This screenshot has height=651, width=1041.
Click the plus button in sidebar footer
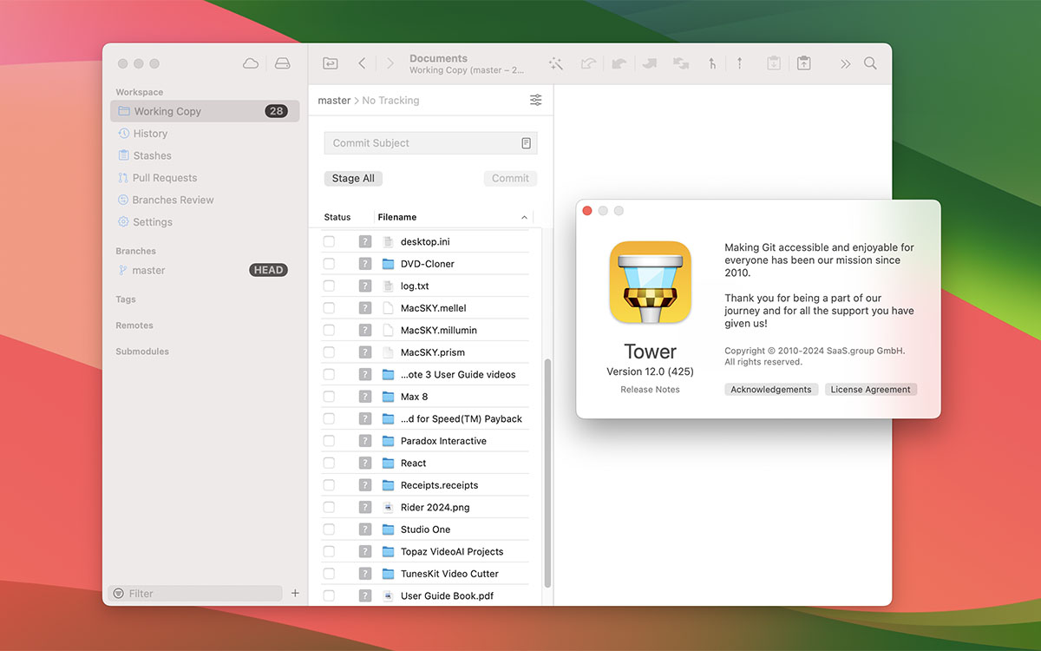coord(295,593)
